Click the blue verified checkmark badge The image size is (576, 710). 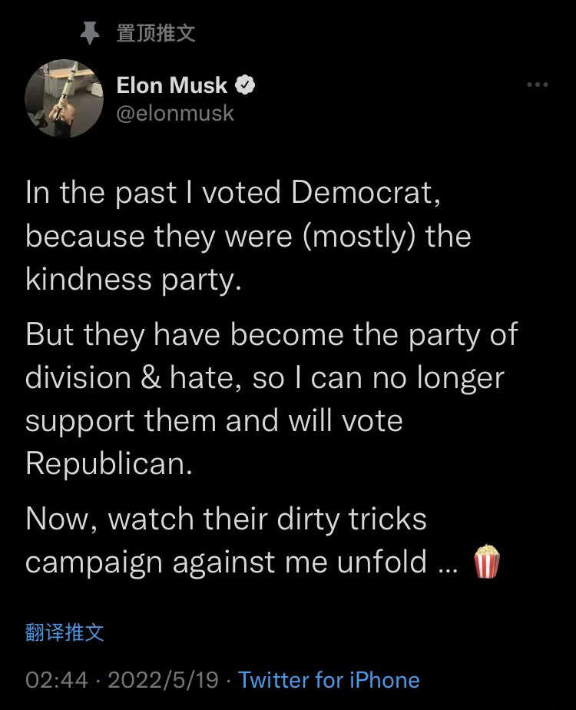245,85
